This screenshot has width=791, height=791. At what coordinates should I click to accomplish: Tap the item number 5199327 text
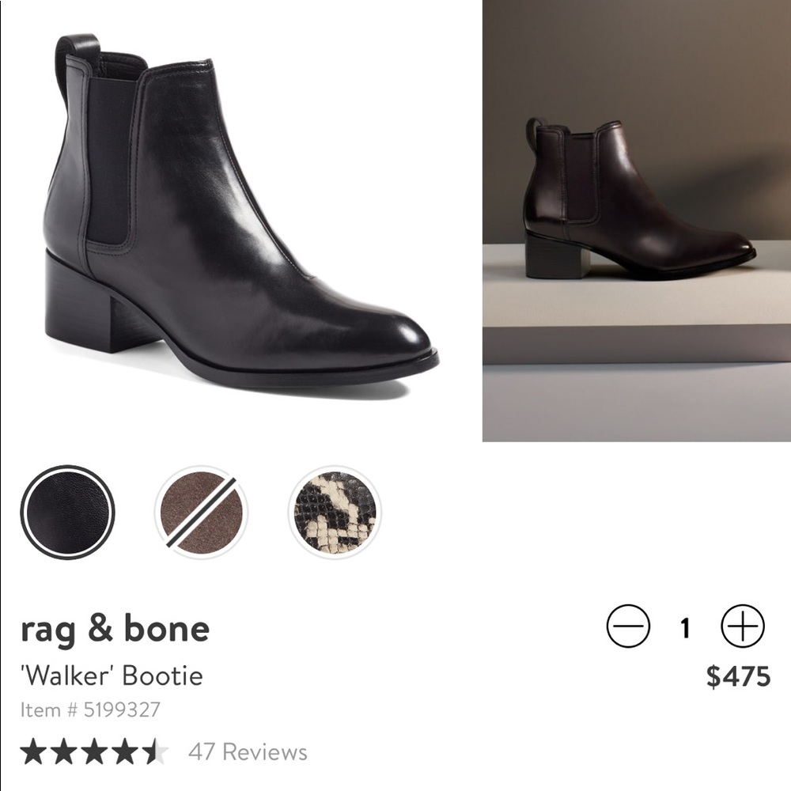point(91,707)
